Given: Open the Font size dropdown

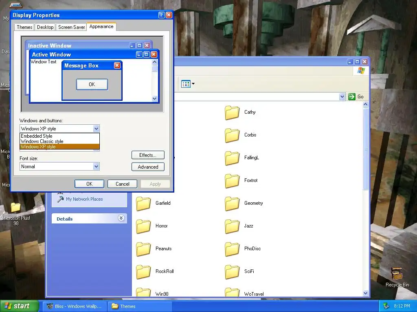Looking at the screenshot, I should point(96,166).
